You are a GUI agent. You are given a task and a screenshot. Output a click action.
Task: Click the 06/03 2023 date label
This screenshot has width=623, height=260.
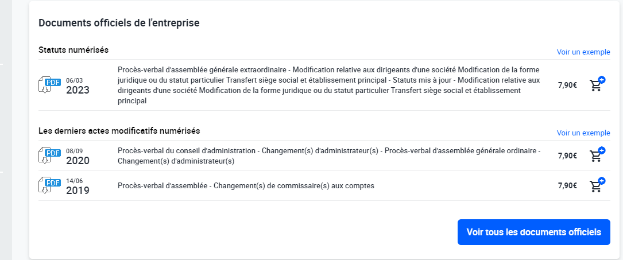pyautogui.click(x=78, y=86)
